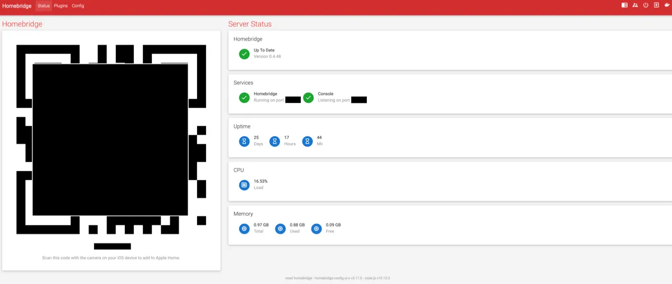Click the reset homebridge footer link

pos(298,277)
